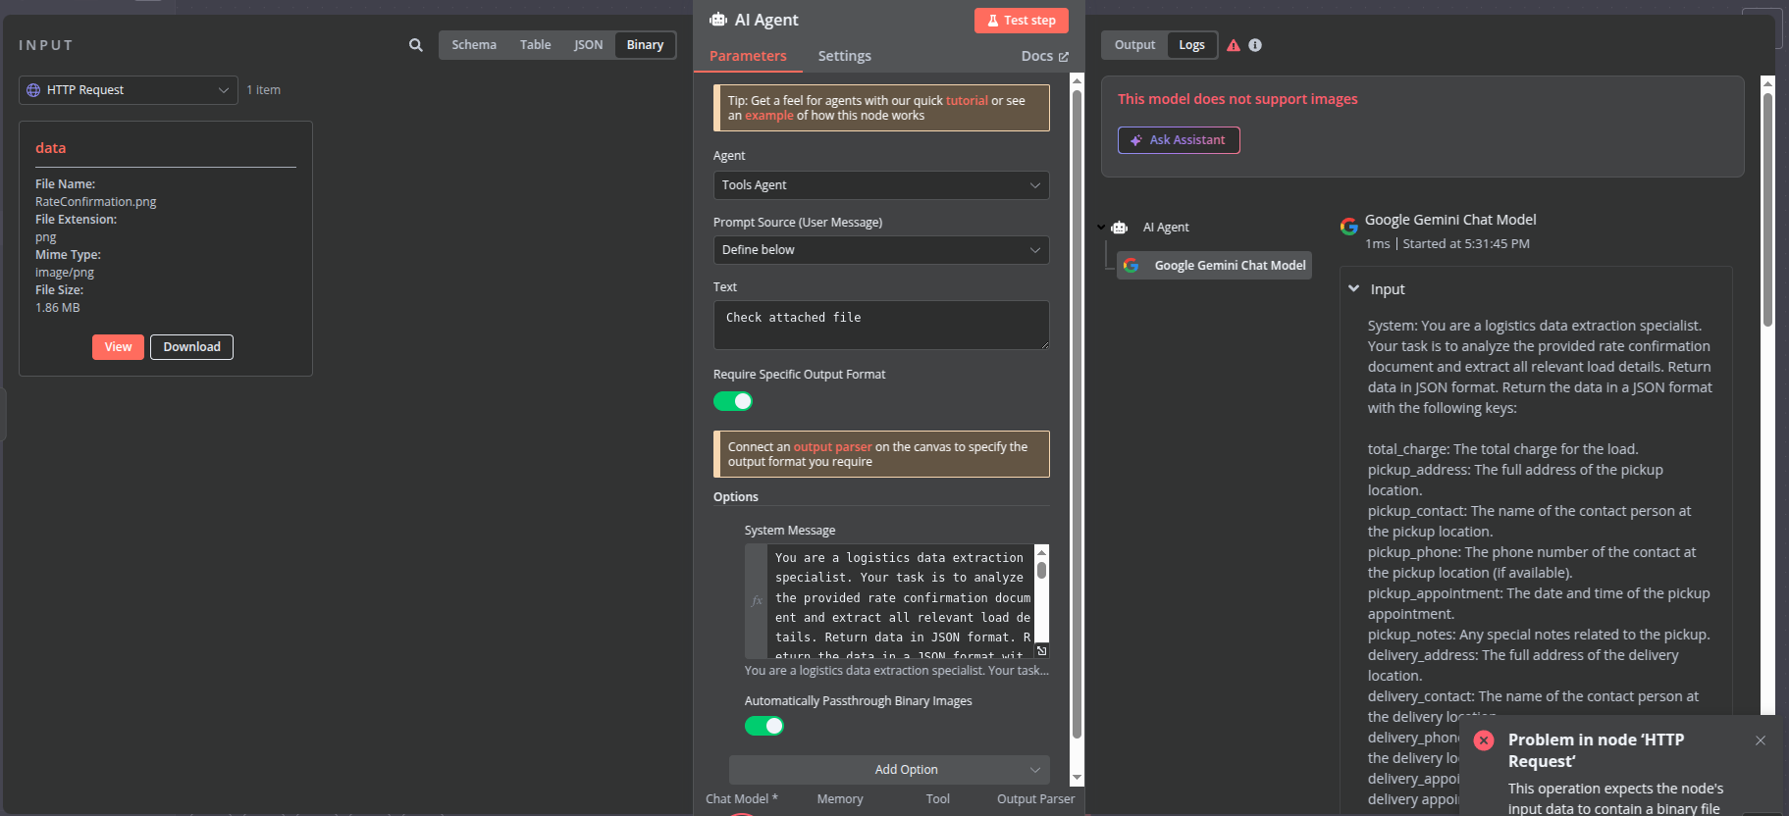The width and height of the screenshot is (1789, 816).
Task: Open the Settings tab
Action: [844, 56]
